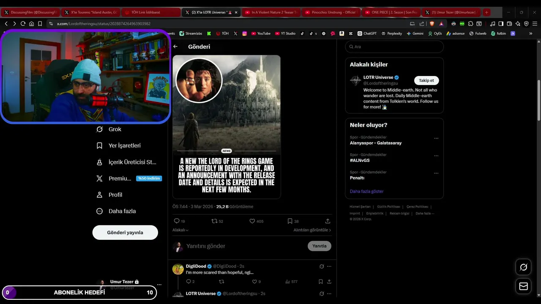Open the 25,2 B Görüntüleme view count
Viewport: 541px width, 304px height.
(235, 207)
